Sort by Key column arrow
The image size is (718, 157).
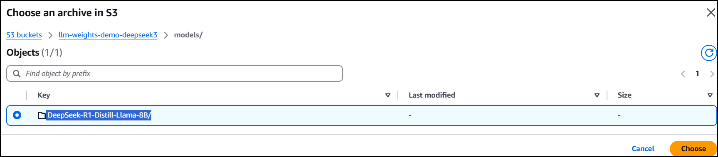pyautogui.click(x=388, y=95)
